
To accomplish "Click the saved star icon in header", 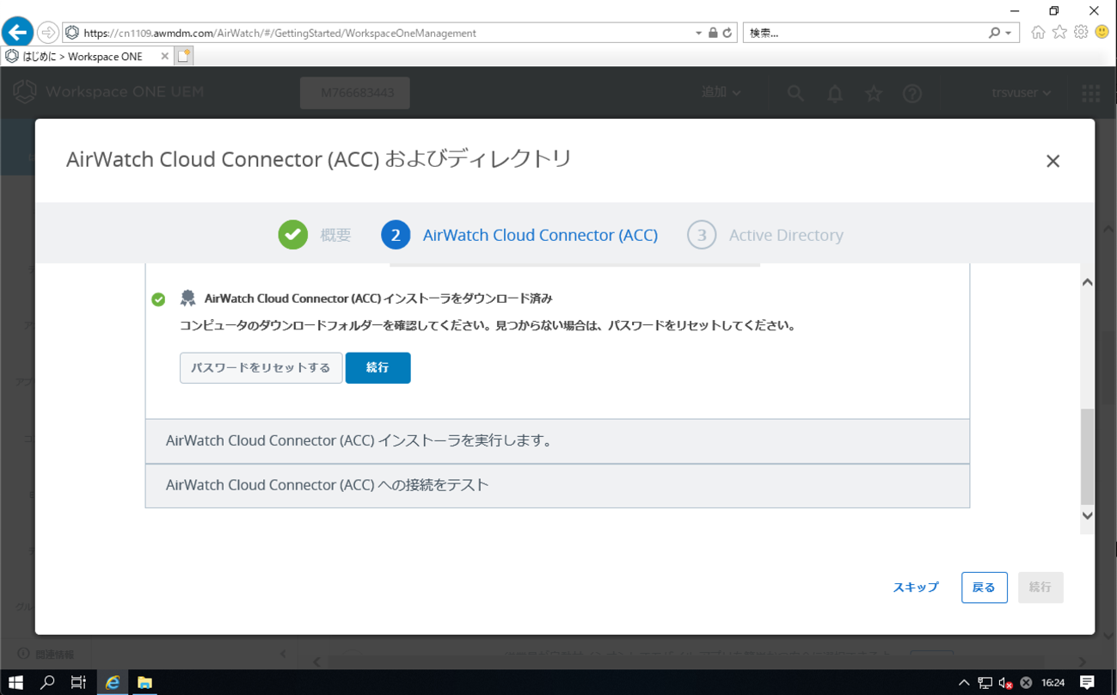I will [x=874, y=93].
